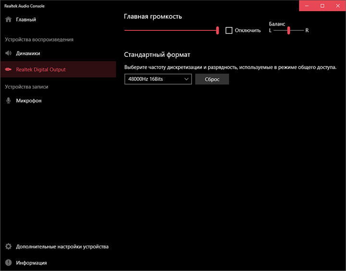Click the Стандартный формат heading
346x271 pixels.
point(157,54)
